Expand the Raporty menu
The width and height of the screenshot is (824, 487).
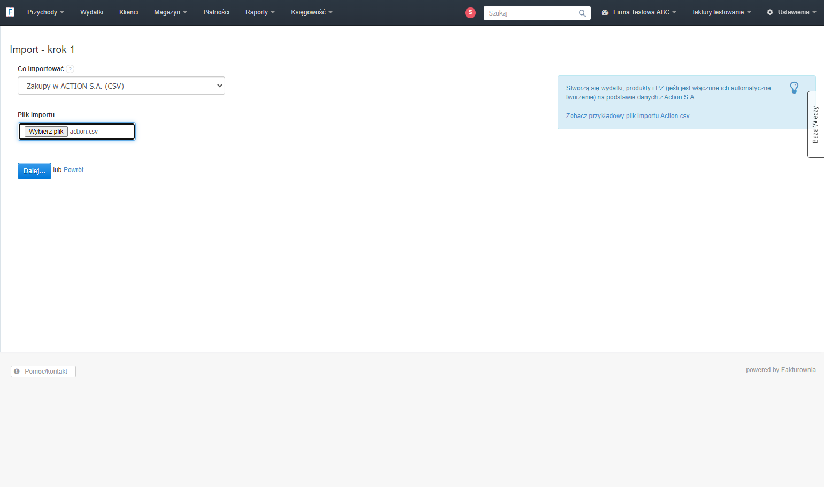point(260,12)
